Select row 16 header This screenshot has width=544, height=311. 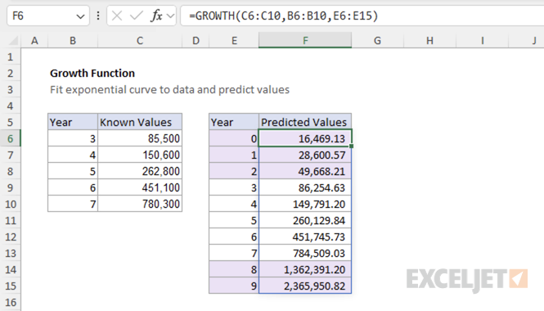tap(11, 302)
